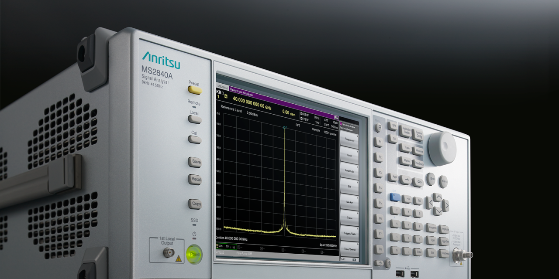Push the number 5 key

(x=407, y=225)
